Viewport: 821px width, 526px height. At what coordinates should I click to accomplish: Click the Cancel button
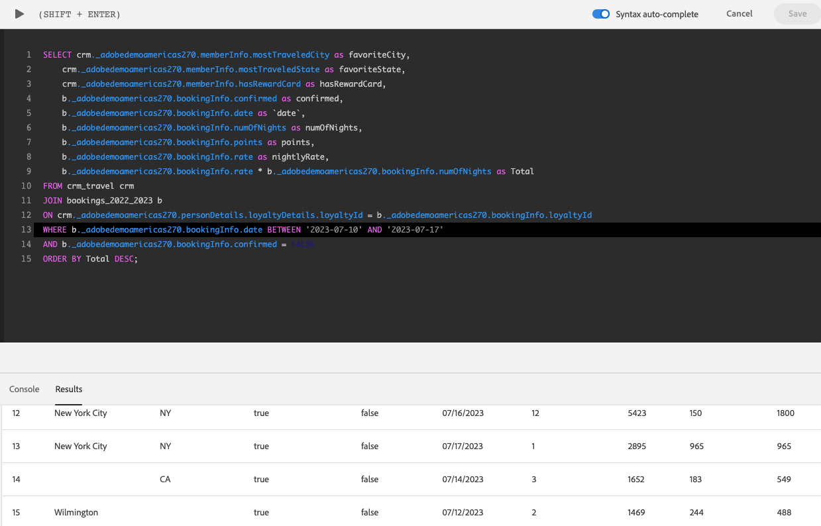pos(739,14)
